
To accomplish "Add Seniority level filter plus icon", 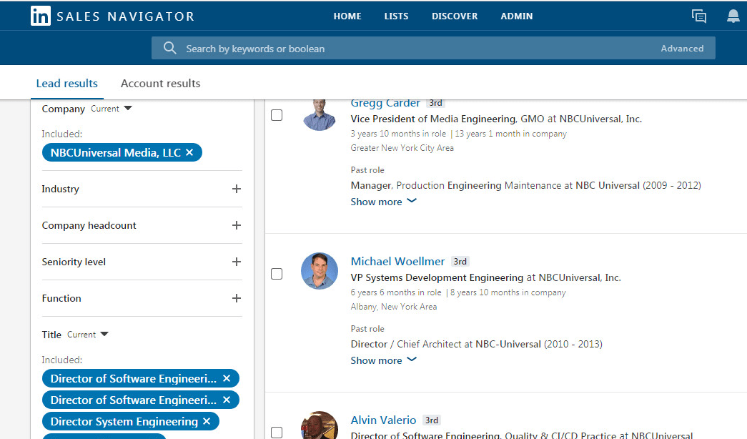I will (x=237, y=262).
